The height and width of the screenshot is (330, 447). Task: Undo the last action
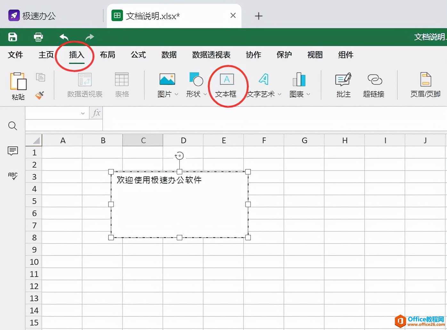tap(64, 37)
